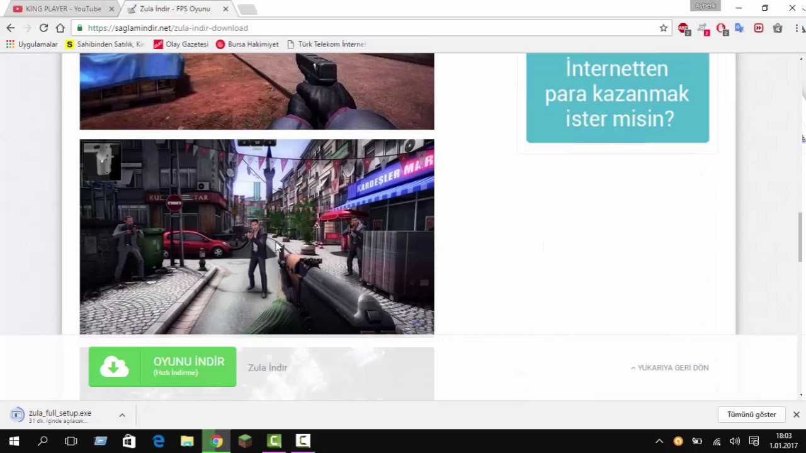
Task: Open the green Camtasia taskbar icon
Action: coord(274,441)
